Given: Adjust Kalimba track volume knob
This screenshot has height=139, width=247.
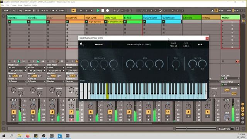Looking at the screenshot, I should 14,106.
